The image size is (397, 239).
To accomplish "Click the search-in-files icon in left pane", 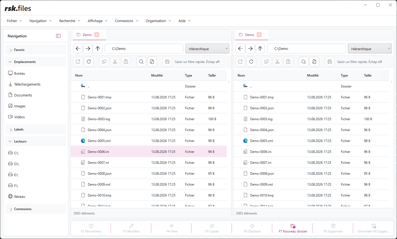I will pos(152,62).
